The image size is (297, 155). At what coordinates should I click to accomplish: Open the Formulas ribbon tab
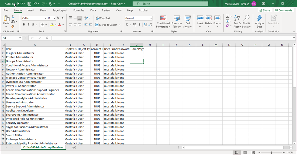(x=79, y=10)
